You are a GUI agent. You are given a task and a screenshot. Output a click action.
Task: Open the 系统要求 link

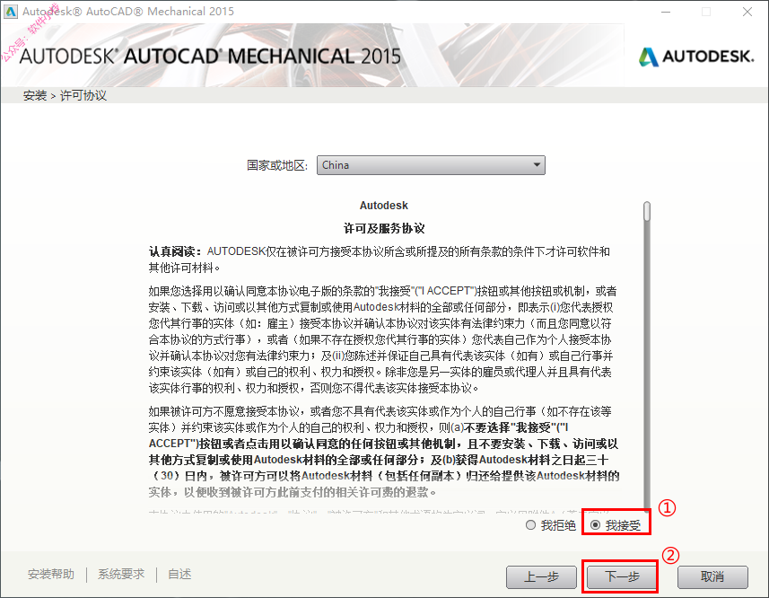[x=121, y=574]
